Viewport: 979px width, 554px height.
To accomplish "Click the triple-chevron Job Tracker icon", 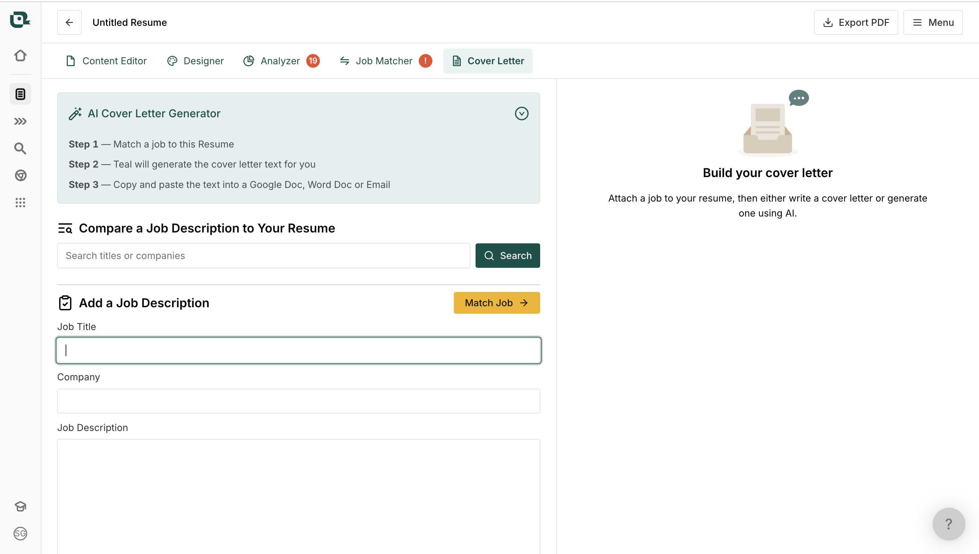I will click(20, 121).
